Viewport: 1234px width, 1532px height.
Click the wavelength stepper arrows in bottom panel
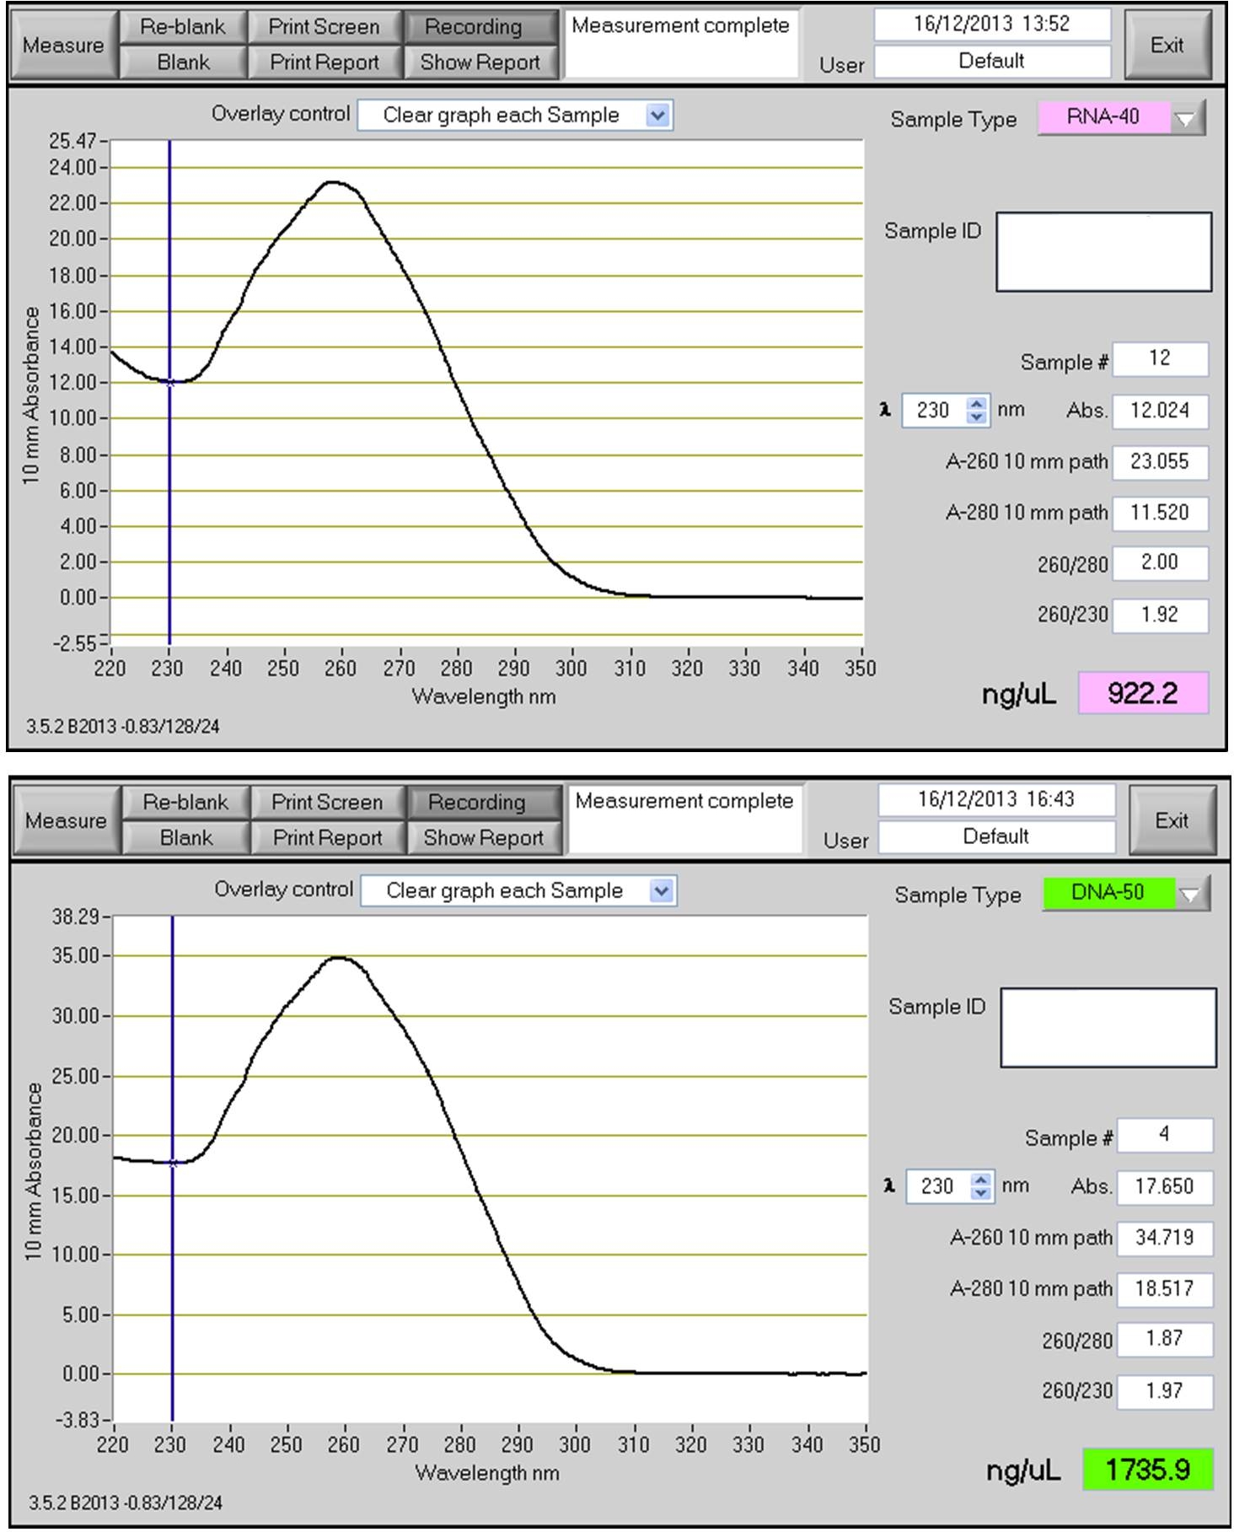(980, 1186)
